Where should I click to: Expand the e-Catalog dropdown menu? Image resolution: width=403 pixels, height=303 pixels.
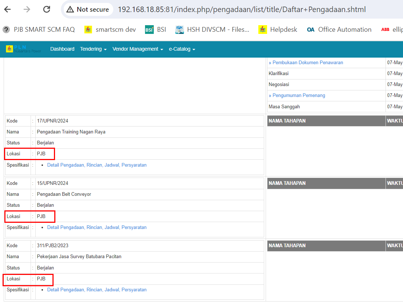coord(182,49)
